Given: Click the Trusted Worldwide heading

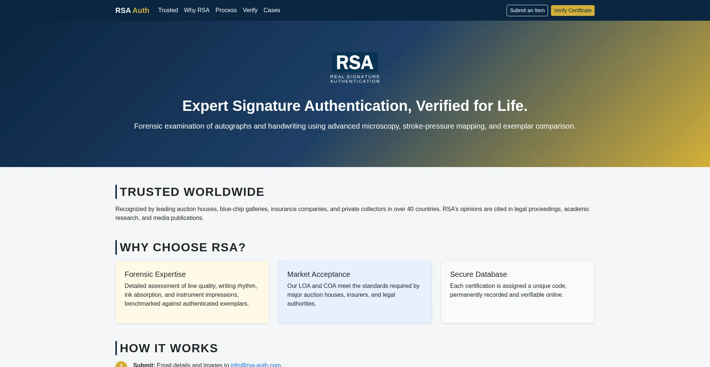Looking at the screenshot, I should coord(192,192).
